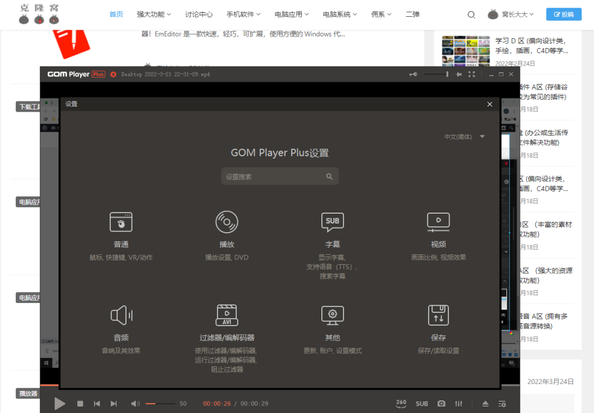This screenshot has width=594, height=413.
Task: Click the GOM Player Plus logo
Action: tap(76, 74)
